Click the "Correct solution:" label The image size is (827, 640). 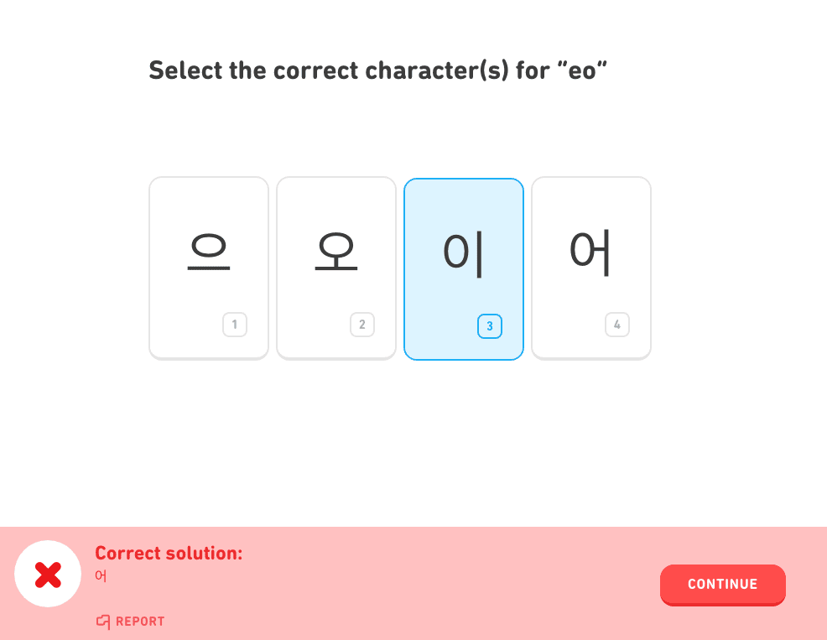(x=169, y=553)
